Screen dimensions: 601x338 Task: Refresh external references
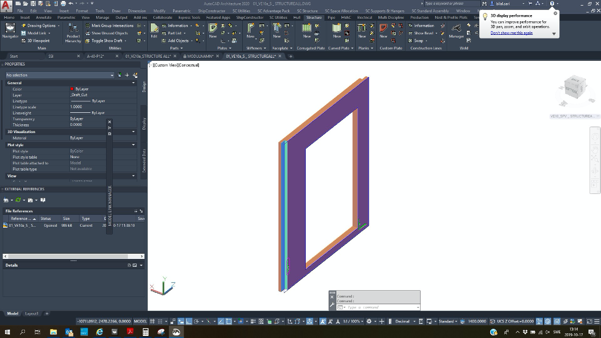coord(18,200)
